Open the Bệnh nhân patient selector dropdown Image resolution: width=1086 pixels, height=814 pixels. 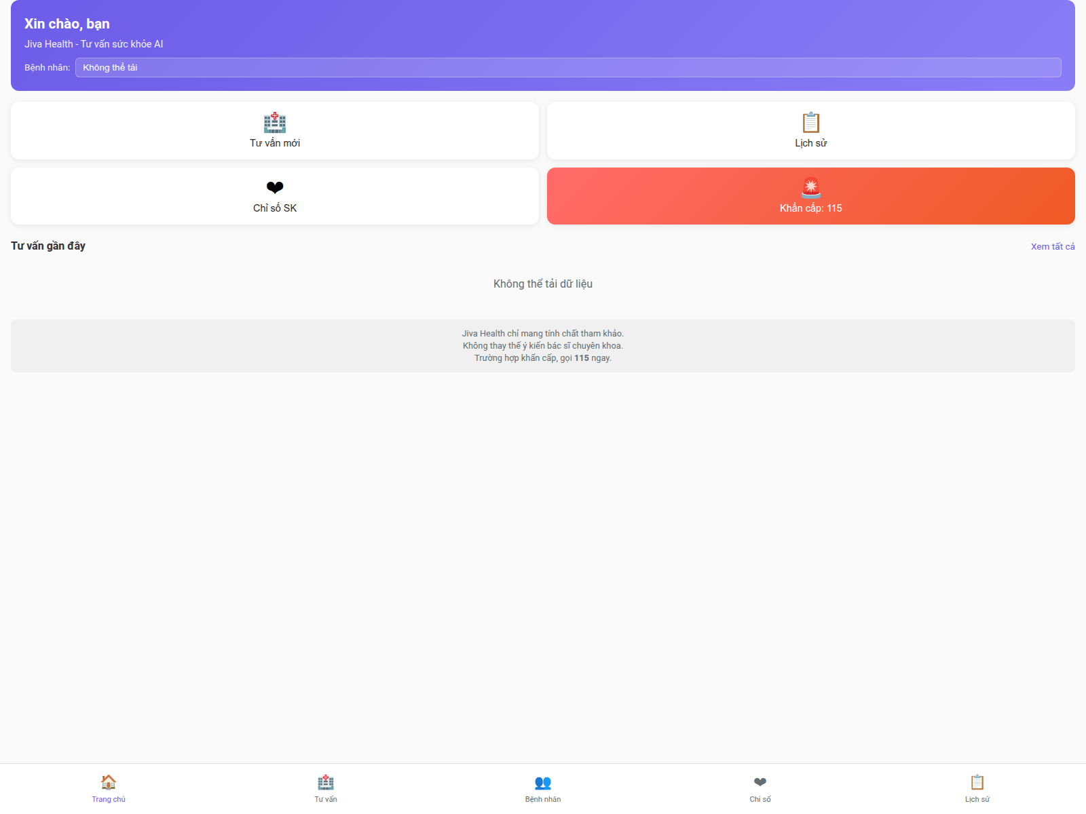568,67
